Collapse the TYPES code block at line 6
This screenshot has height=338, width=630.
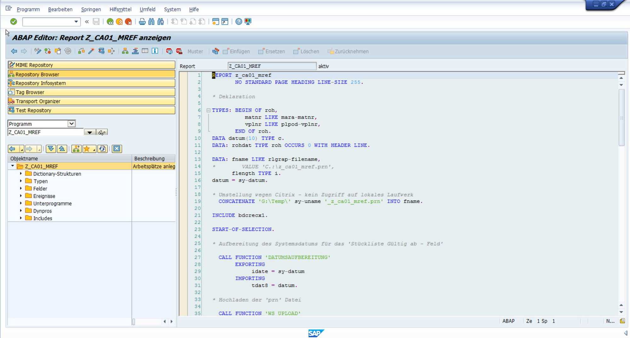[208, 110]
